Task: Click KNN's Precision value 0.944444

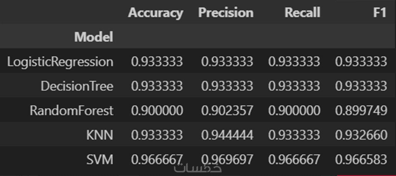Action: click(x=227, y=135)
